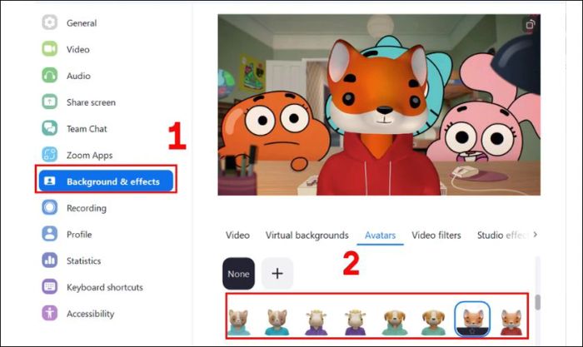Select the second cow avatar in purple t-shirt
Screen dimensions: 583x347
[356, 322]
